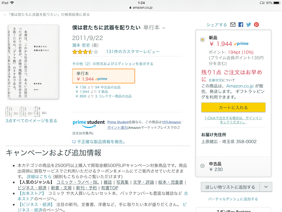Click the star rating graphic
The width and height of the screenshot is (282, 212).
point(85,52)
